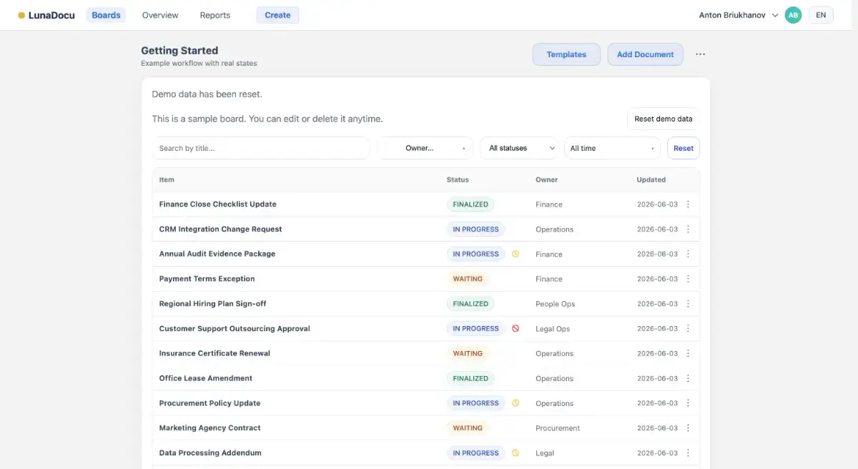Focus the Search by title field

[x=261, y=148]
